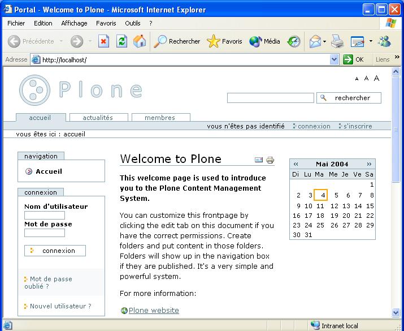Advance calendar to next month
This screenshot has width=404, height=331.
[x=370, y=164]
